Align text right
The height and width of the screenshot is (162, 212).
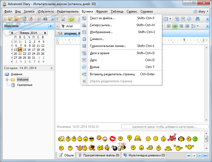click(x=181, y=26)
